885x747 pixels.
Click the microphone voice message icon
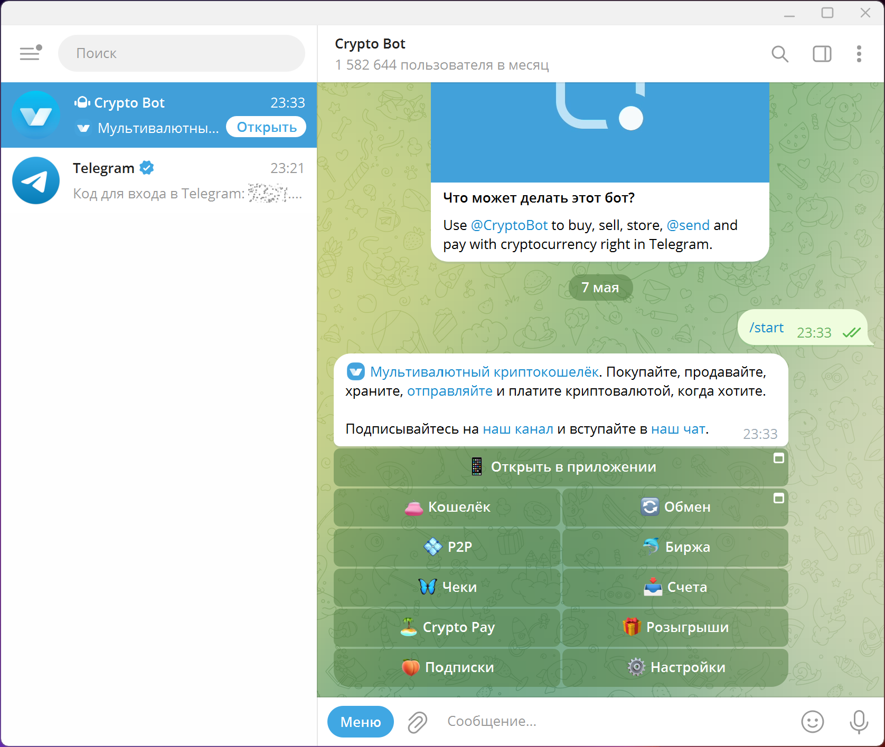859,722
